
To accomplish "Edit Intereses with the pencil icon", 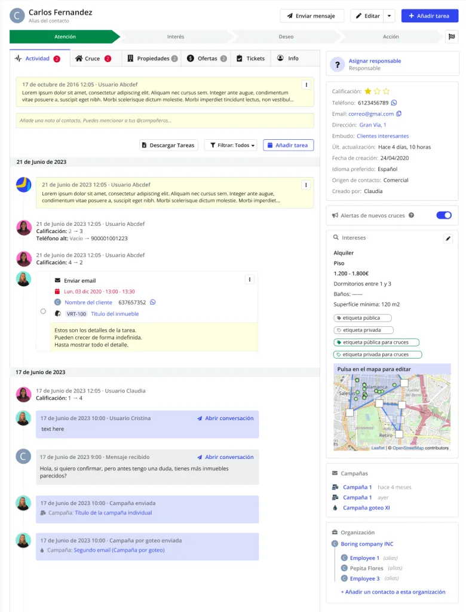I will point(448,238).
